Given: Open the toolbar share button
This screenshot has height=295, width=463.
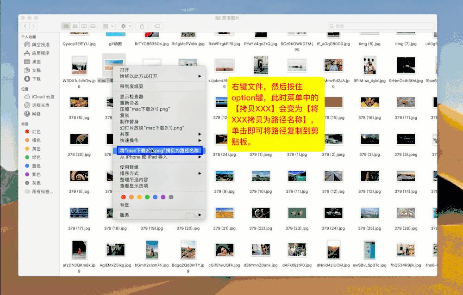Looking at the screenshot, I should point(142,26).
